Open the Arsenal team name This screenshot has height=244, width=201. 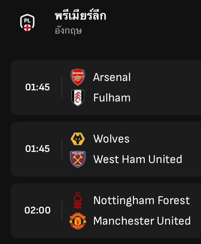point(112,77)
